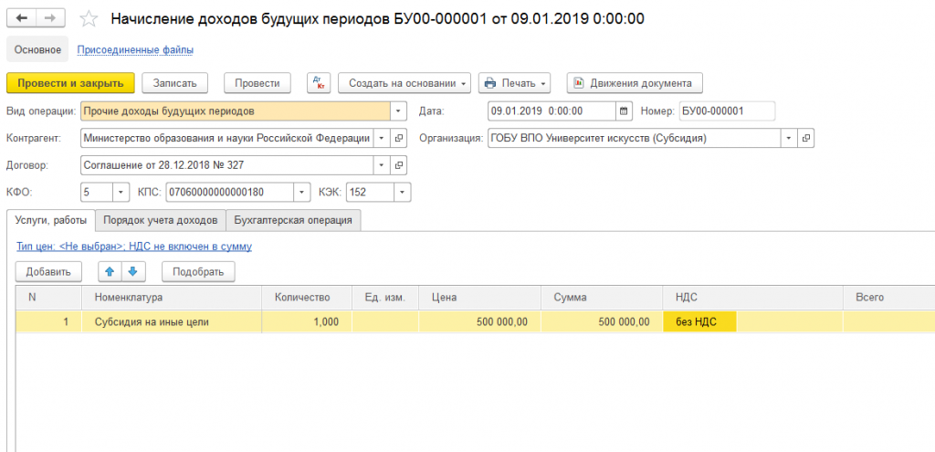Click the Номер input field

click(x=726, y=111)
